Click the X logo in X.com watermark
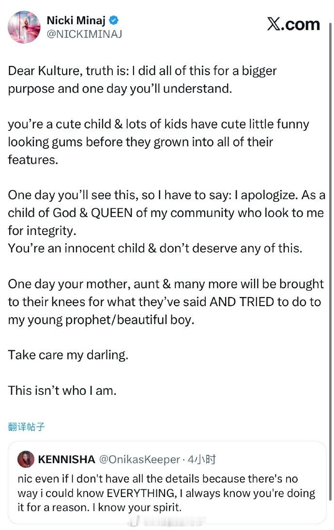The width and height of the screenshot is (334, 530). point(273,24)
